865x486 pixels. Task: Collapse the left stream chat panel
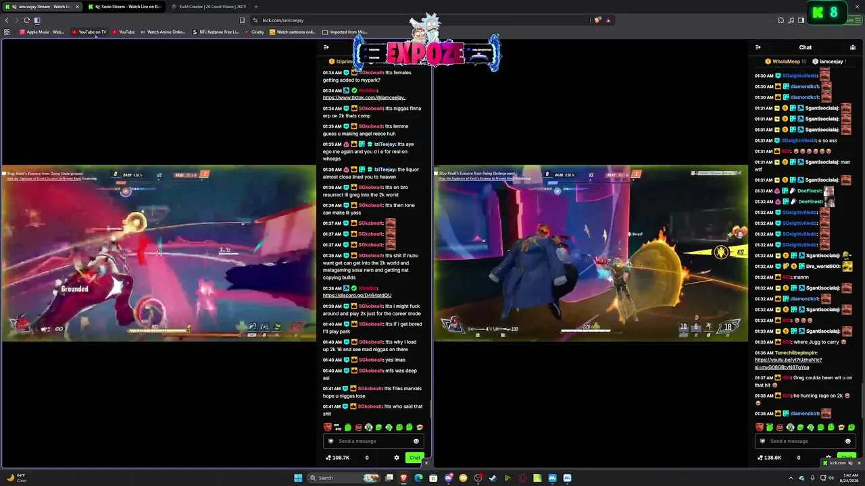coord(326,47)
